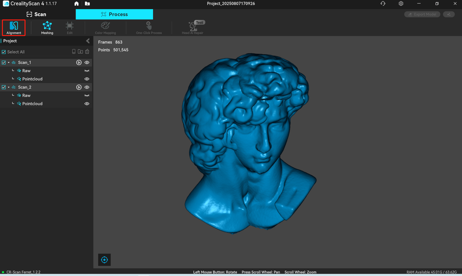462x276 pixels.
Task: Delete selected scans with trash icon
Action: click(87, 52)
